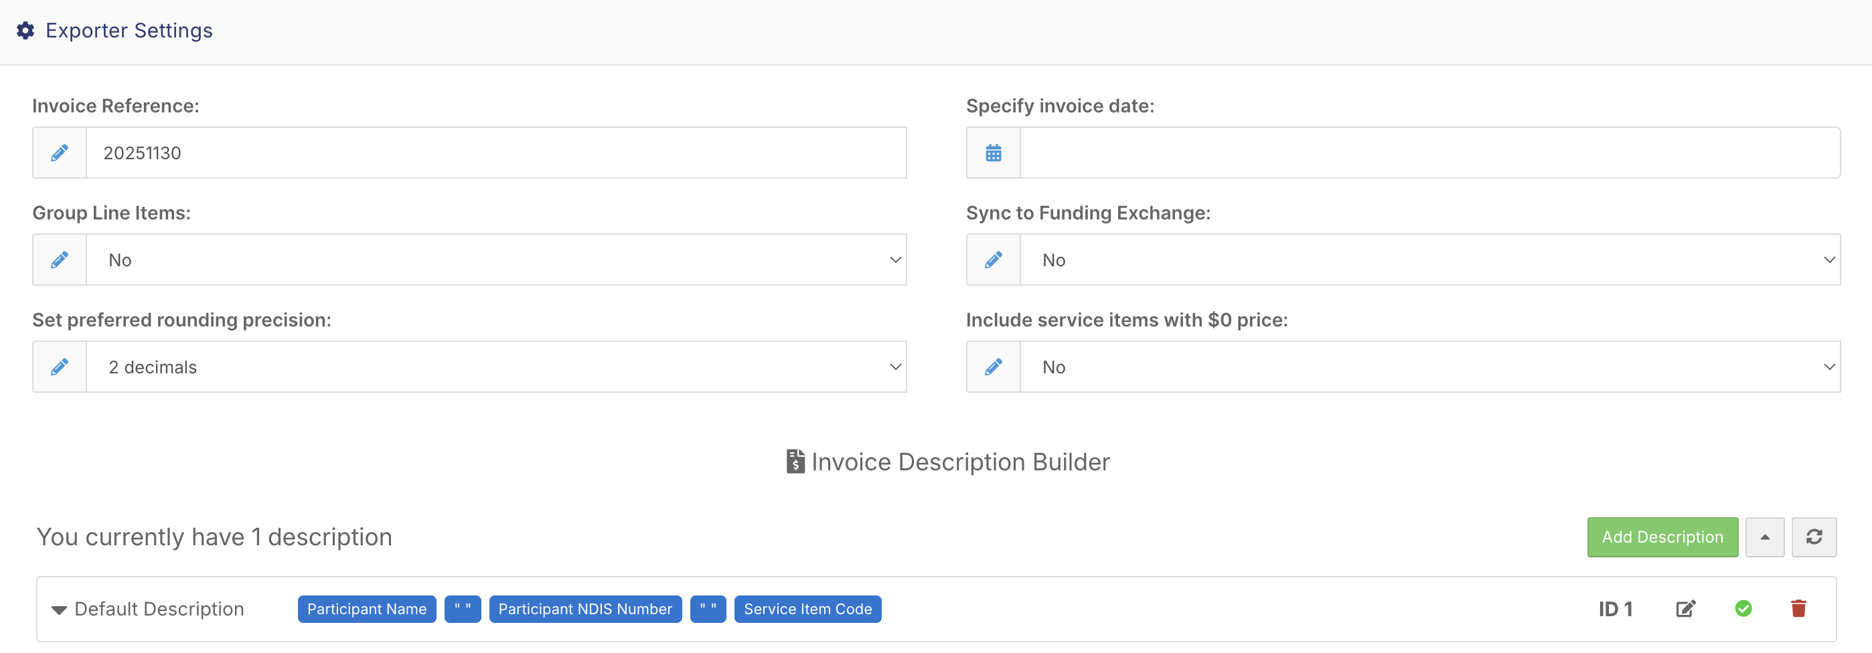Click the pencil icon beside Group Line Items
The width and height of the screenshot is (1872, 653).
[60, 260]
